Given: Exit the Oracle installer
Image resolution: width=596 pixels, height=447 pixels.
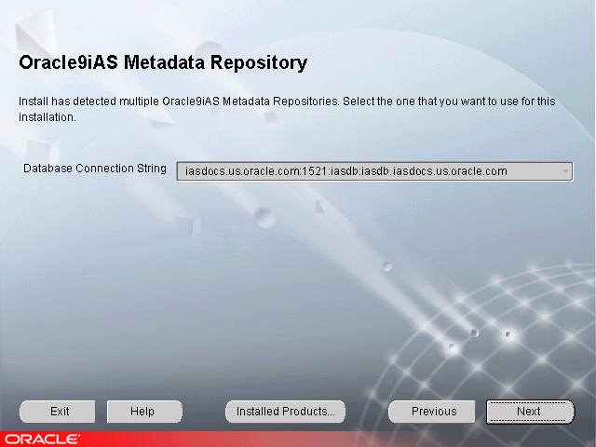Looking at the screenshot, I should (x=58, y=412).
